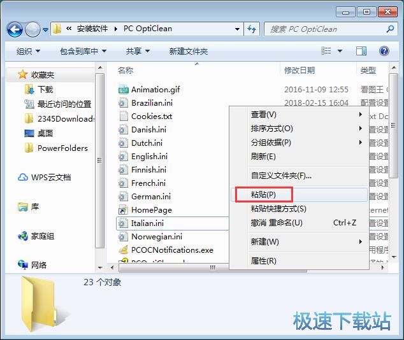Select Dutch.ini file icon
The width and height of the screenshot is (404, 340).
(x=123, y=143)
